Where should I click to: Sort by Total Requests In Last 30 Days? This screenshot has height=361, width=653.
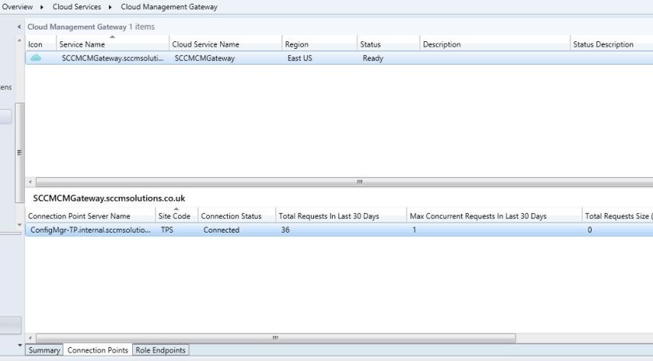point(340,216)
